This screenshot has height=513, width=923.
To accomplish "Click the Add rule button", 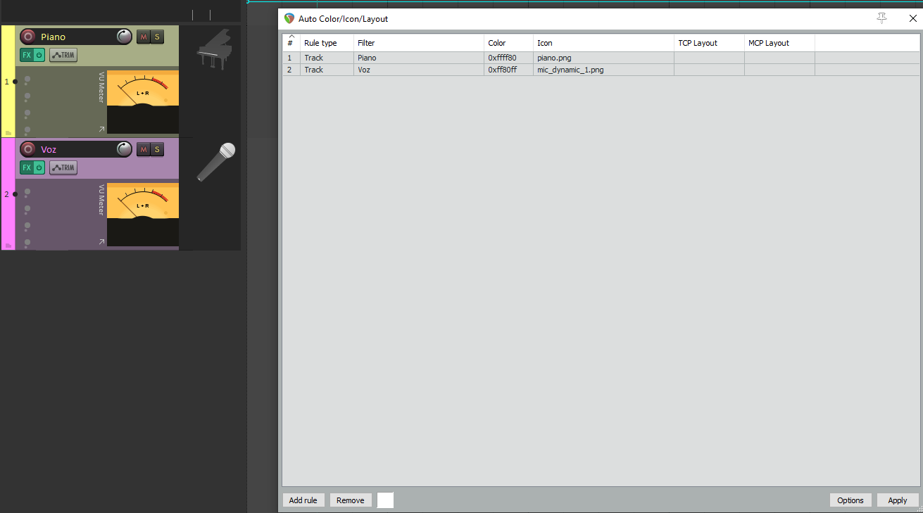I will pyautogui.click(x=303, y=500).
